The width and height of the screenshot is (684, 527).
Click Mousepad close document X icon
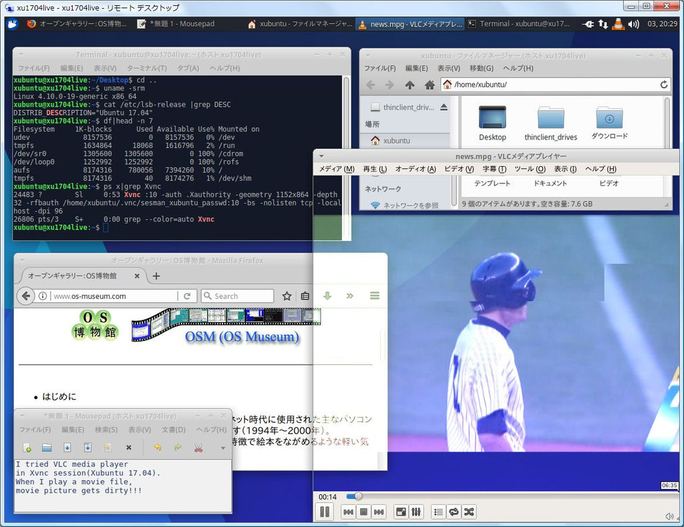click(x=129, y=448)
